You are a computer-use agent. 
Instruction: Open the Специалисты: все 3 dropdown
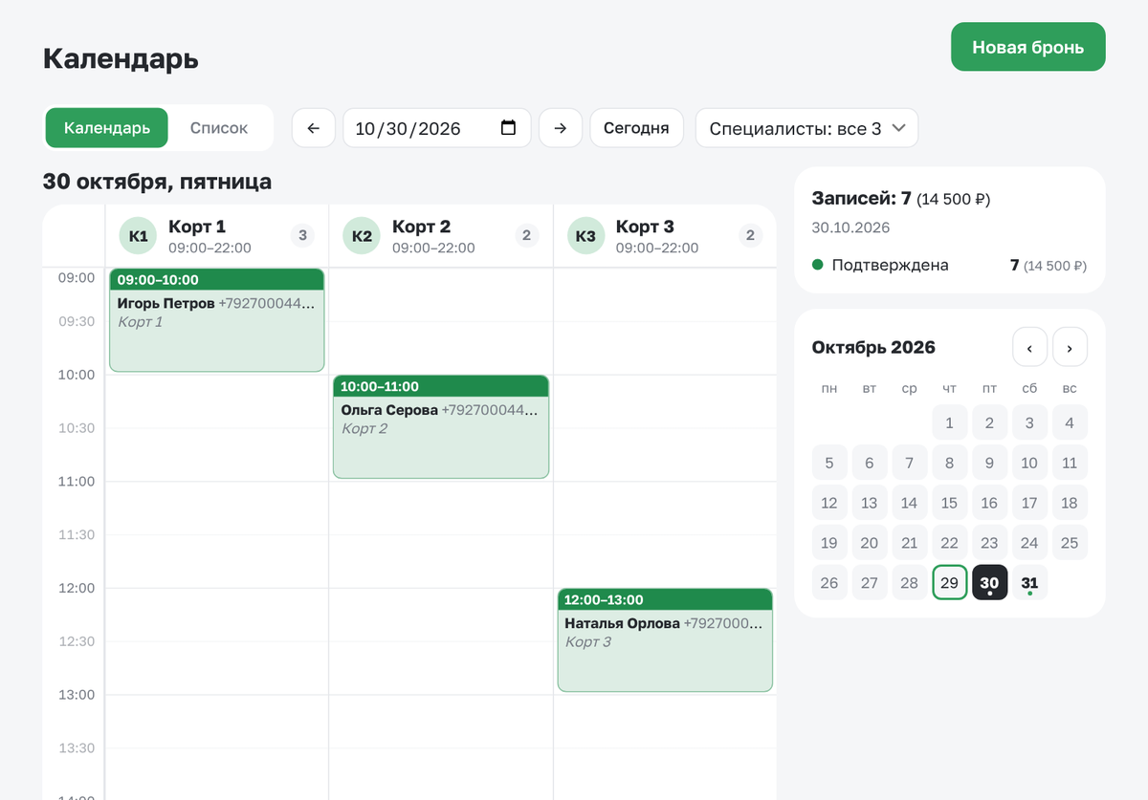806,128
